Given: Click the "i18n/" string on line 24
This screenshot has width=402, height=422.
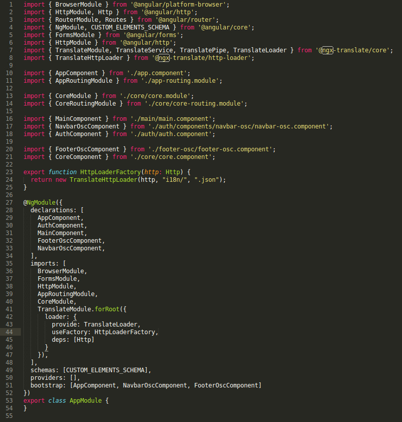Looking at the screenshot, I should [174, 179].
